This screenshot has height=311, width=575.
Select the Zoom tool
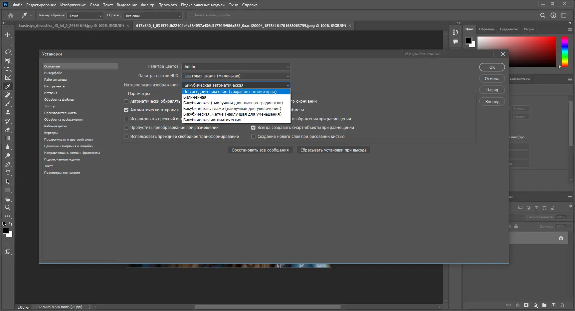pyautogui.click(x=8, y=207)
